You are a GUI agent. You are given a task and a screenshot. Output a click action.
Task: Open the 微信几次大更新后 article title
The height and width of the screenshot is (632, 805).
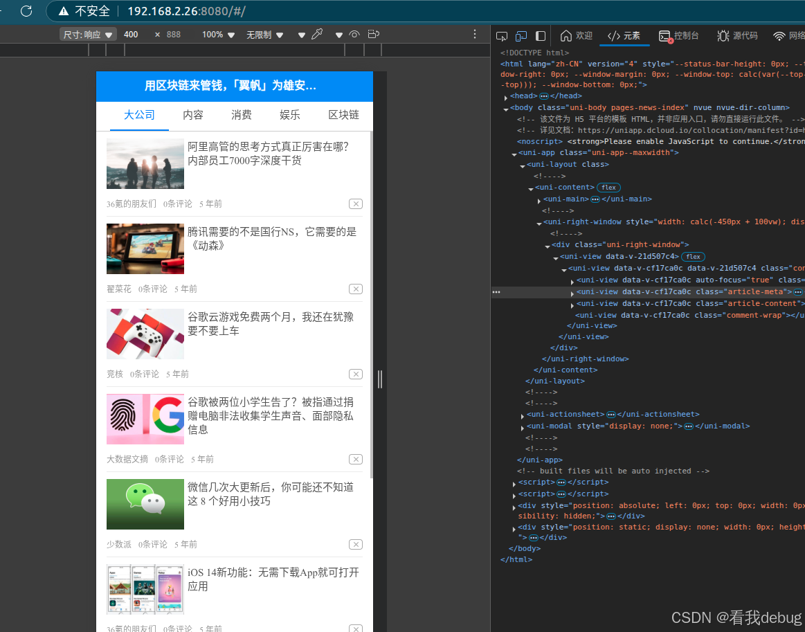(271, 494)
